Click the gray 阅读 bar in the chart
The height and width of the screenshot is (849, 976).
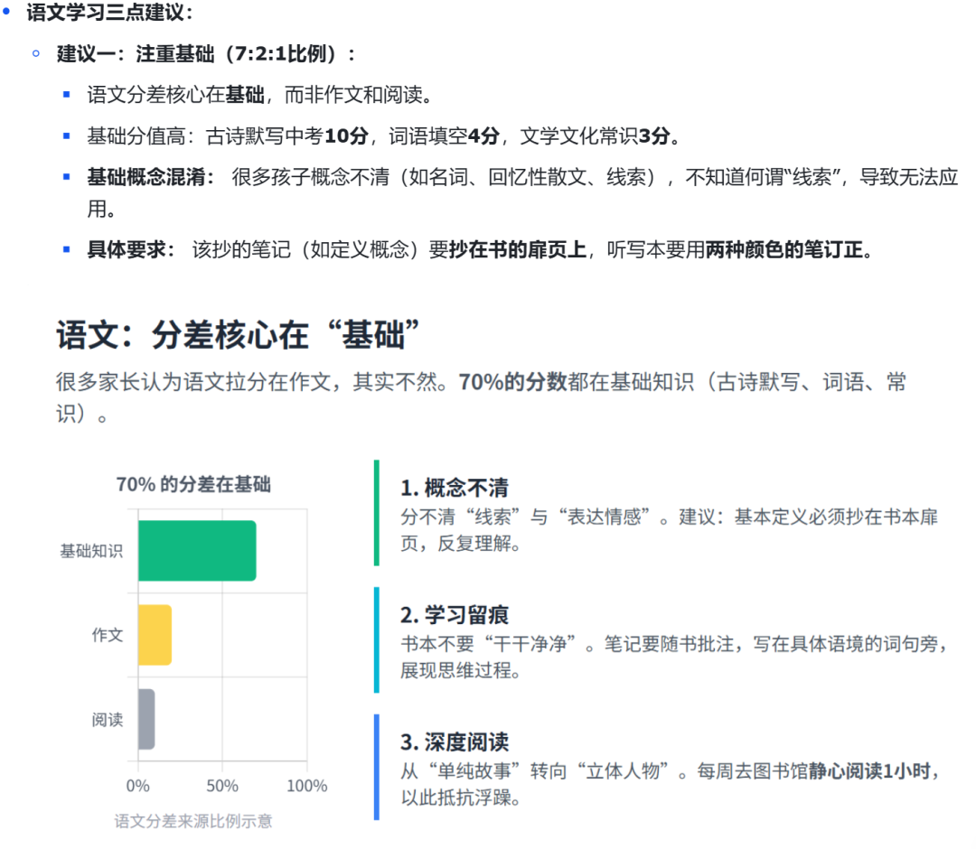(x=145, y=720)
